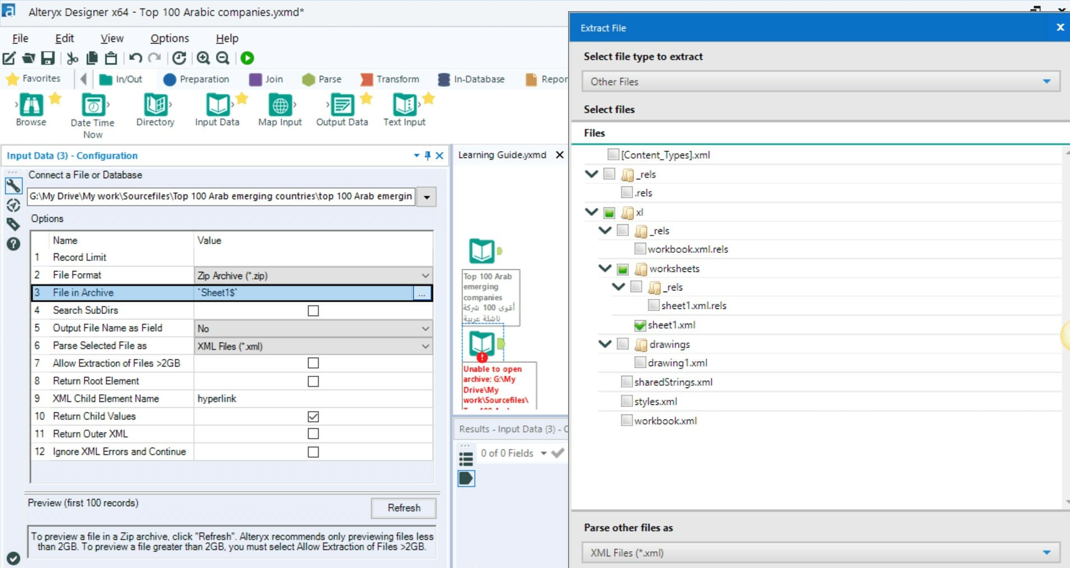Toggle the Return Outer XML checkbox
The image size is (1070, 568).
(313, 434)
